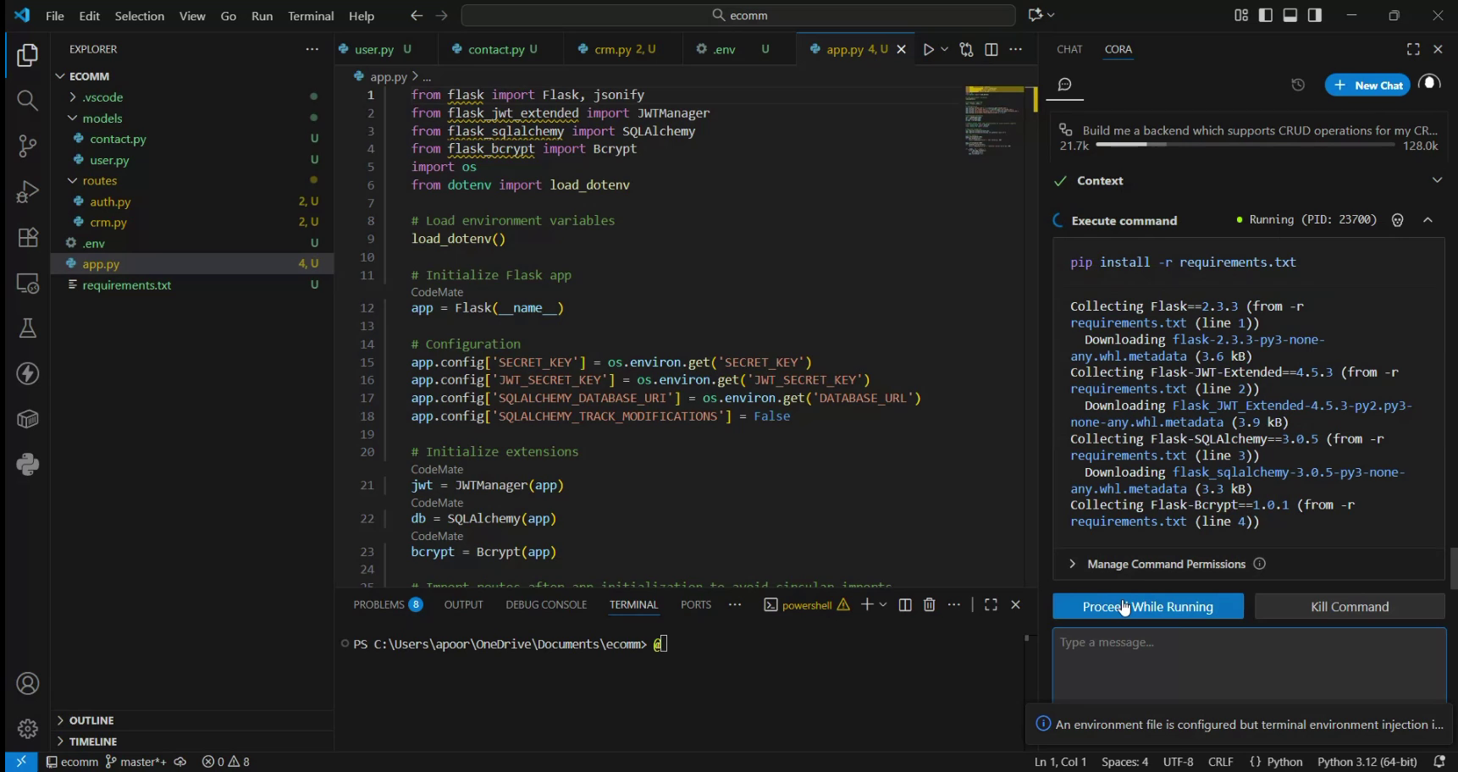Click the accounts icon at bottom left
This screenshot has height=772, width=1458.
pyautogui.click(x=27, y=683)
